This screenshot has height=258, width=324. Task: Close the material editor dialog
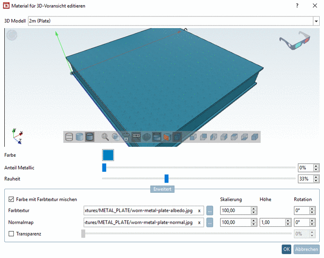314,6
